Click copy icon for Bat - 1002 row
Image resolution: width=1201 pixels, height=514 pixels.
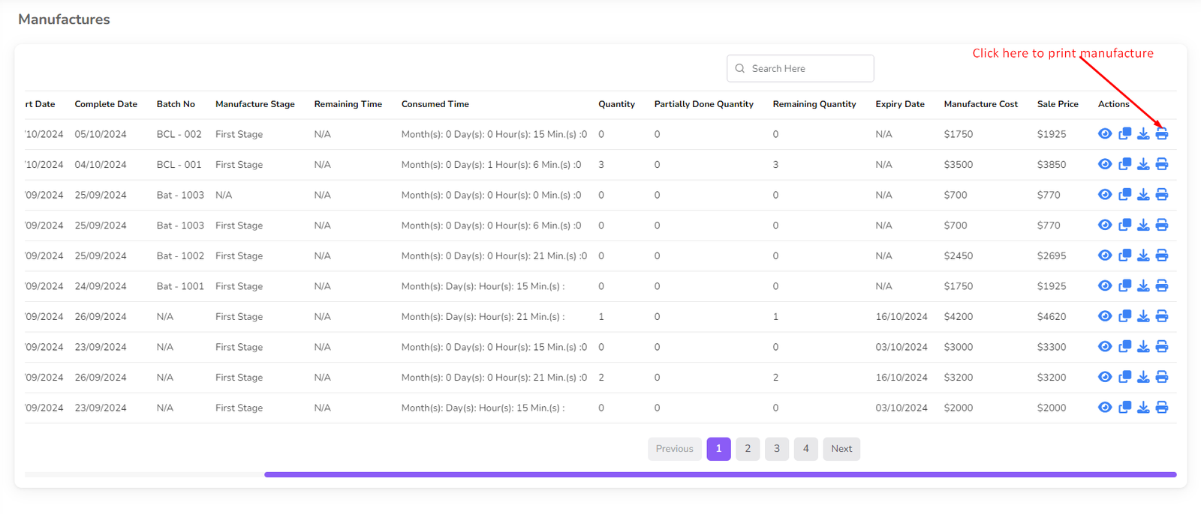click(x=1124, y=256)
